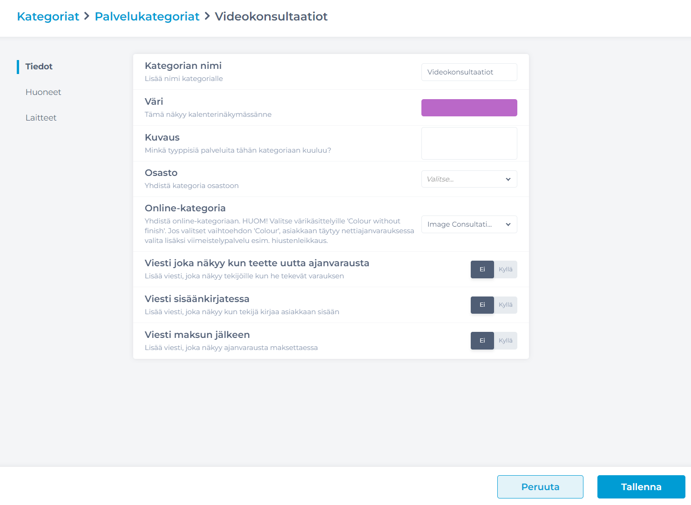Choose Ei for Viesti sisäänkirjatessa
691x505 pixels.
(482, 305)
